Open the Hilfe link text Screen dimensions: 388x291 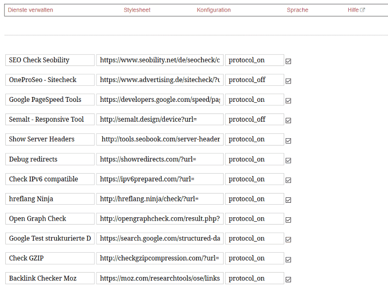click(x=353, y=10)
